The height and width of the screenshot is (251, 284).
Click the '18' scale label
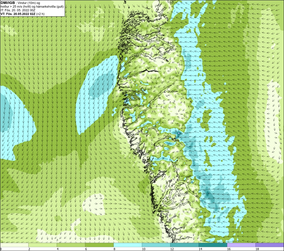[257, 249]
